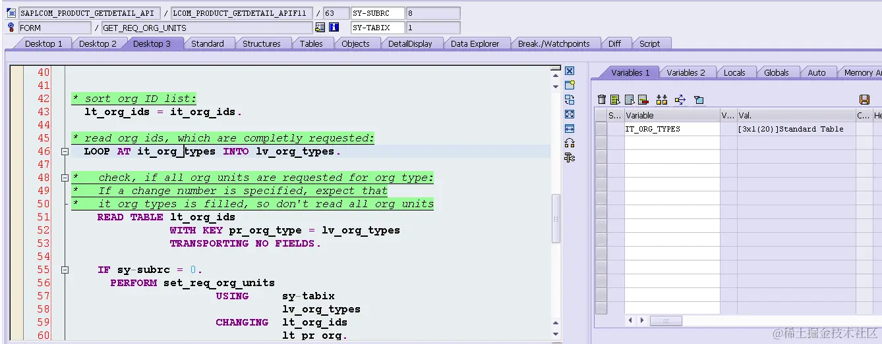The height and width of the screenshot is (344, 882).
Task: Click the PERFORM set_req_org_units statement
Action: [x=192, y=283]
